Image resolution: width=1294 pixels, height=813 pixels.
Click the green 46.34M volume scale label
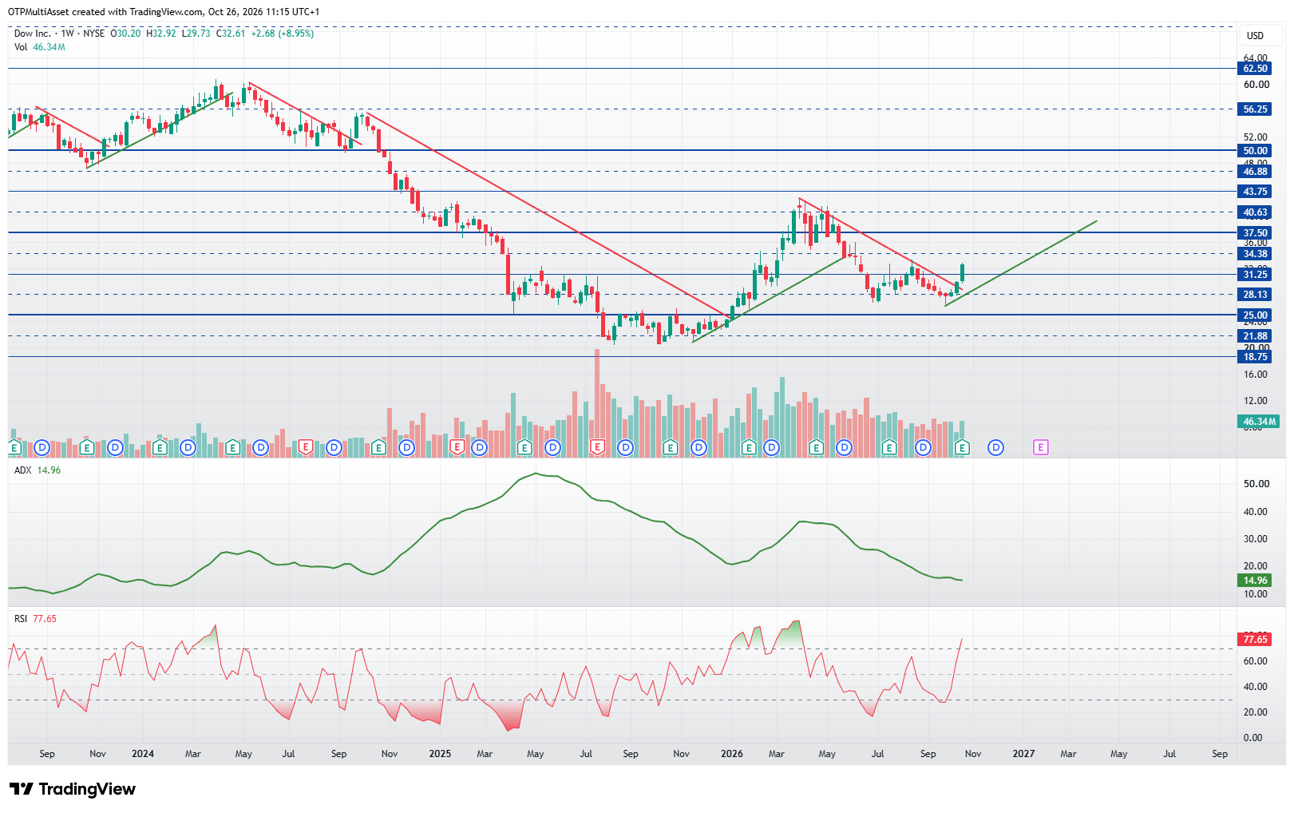(x=1259, y=422)
